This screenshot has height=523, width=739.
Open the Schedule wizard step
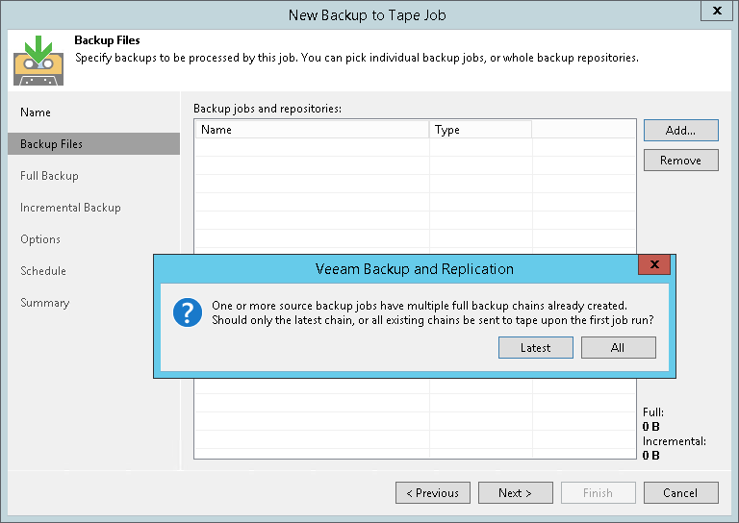43,271
